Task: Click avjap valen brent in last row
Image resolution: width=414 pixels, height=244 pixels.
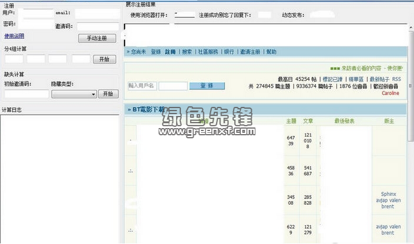Action: (389, 230)
